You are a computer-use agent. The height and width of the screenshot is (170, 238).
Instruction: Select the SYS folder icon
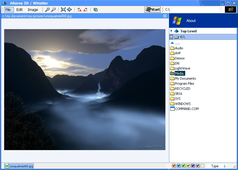(172, 99)
